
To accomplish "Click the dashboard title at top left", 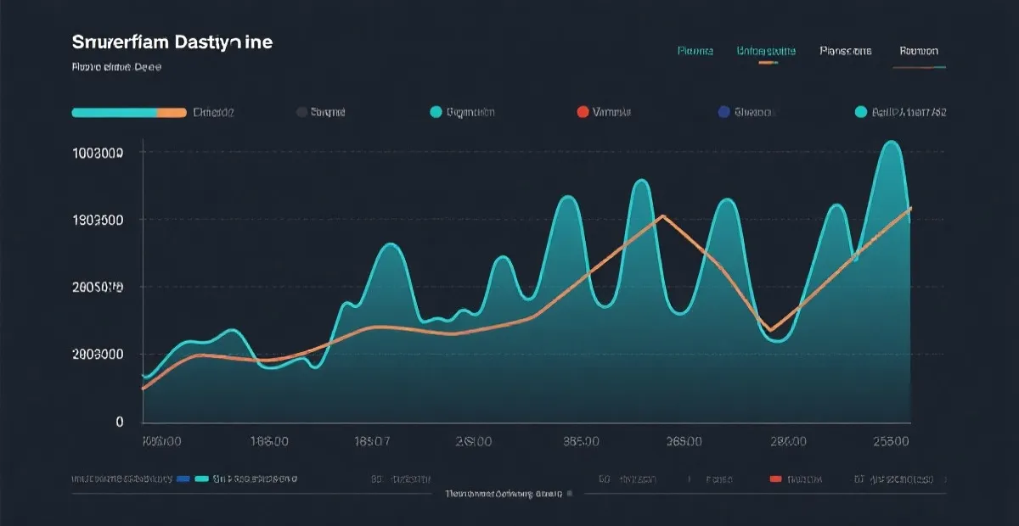I will [172, 42].
